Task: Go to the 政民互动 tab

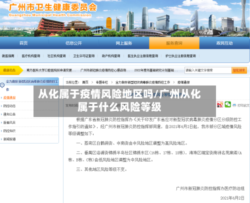Action: pyautogui.click(x=224, y=43)
